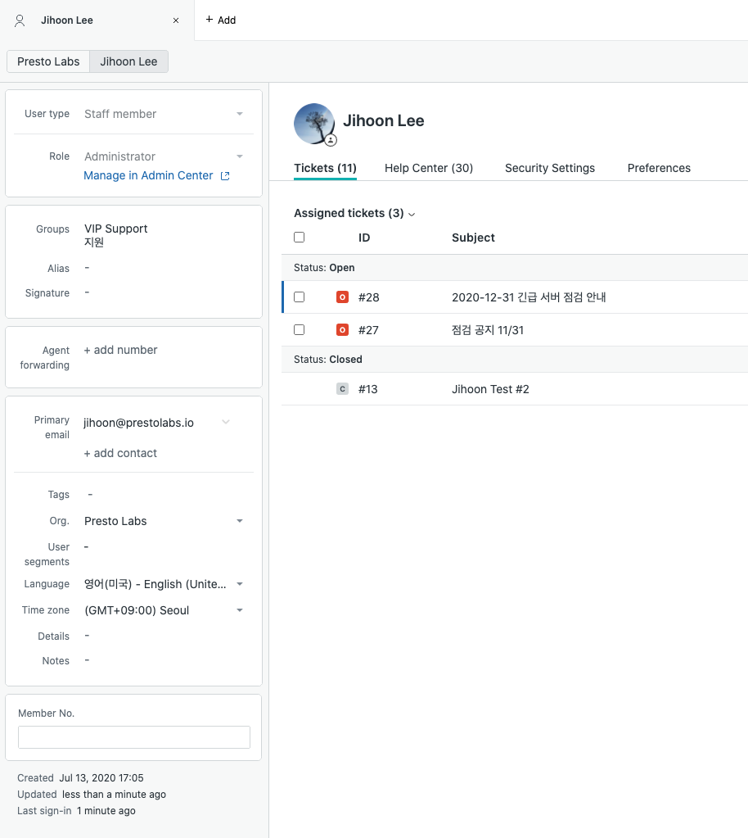Image resolution: width=748 pixels, height=838 pixels.
Task: Click the red open status icon for ticket #27
Action: pos(342,330)
